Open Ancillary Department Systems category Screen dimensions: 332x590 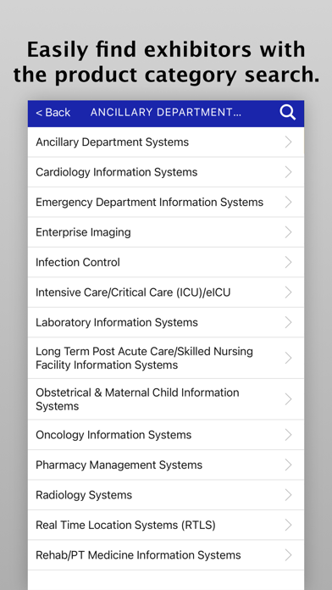(166, 142)
